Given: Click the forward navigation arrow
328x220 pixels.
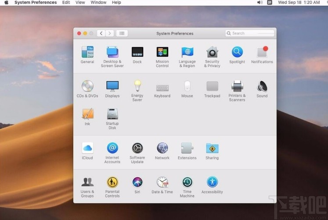Looking at the screenshot, I should [x=110, y=33].
